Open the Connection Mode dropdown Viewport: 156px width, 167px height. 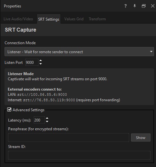[x=79, y=52]
